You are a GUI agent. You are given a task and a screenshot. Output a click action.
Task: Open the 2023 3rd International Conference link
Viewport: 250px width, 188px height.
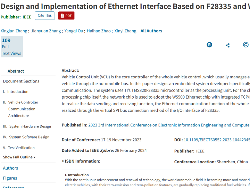[169, 125]
